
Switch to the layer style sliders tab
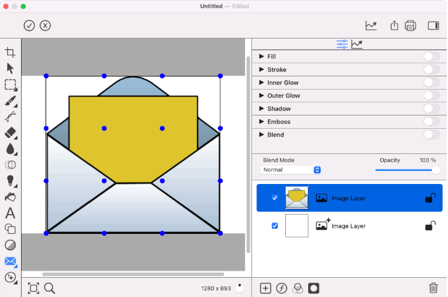pyautogui.click(x=342, y=44)
